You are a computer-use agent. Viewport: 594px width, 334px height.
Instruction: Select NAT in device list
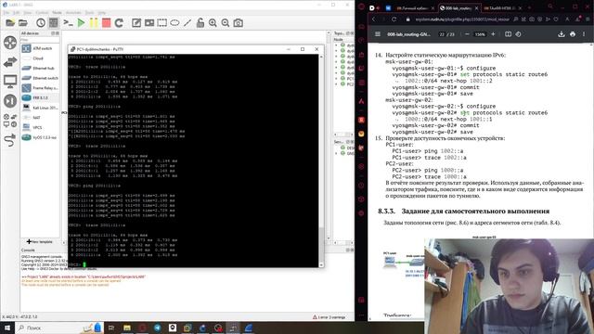[x=40, y=118]
